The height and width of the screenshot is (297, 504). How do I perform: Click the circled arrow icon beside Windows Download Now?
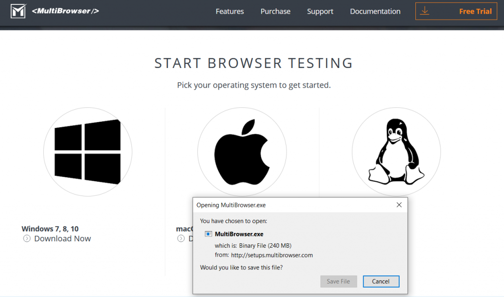(x=27, y=239)
